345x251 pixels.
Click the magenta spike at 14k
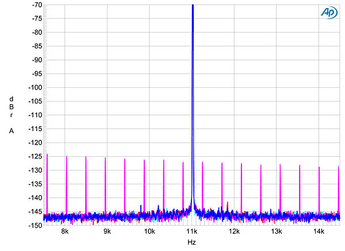tap(319, 190)
